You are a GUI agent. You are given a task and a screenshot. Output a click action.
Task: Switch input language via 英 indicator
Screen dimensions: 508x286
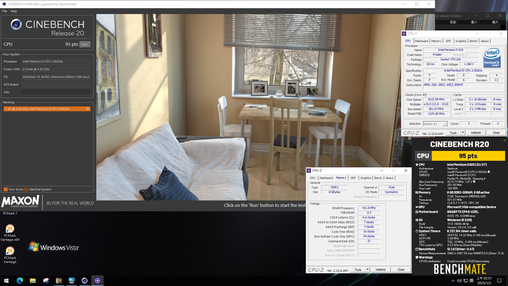(471, 281)
